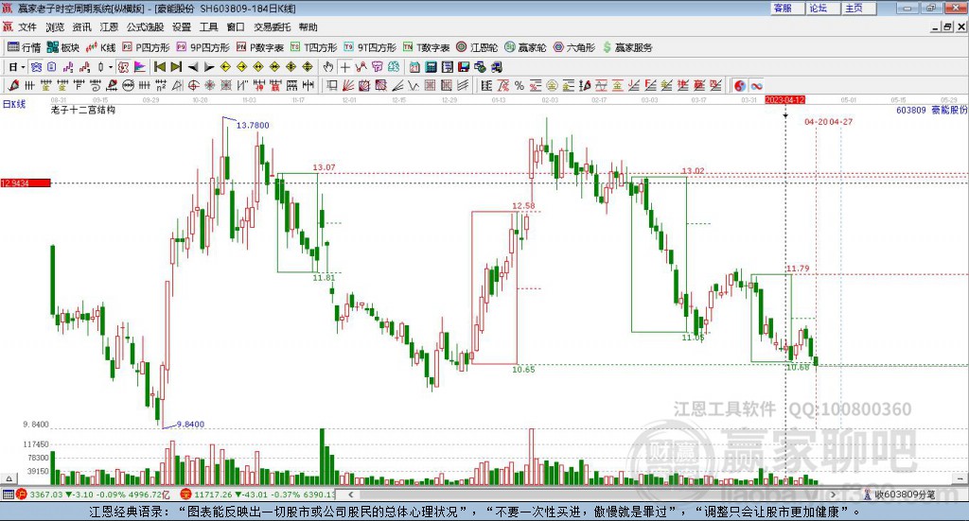Open the 江恩轮 Gann wheel
Screen dimensions: 969x521
(x=477, y=47)
